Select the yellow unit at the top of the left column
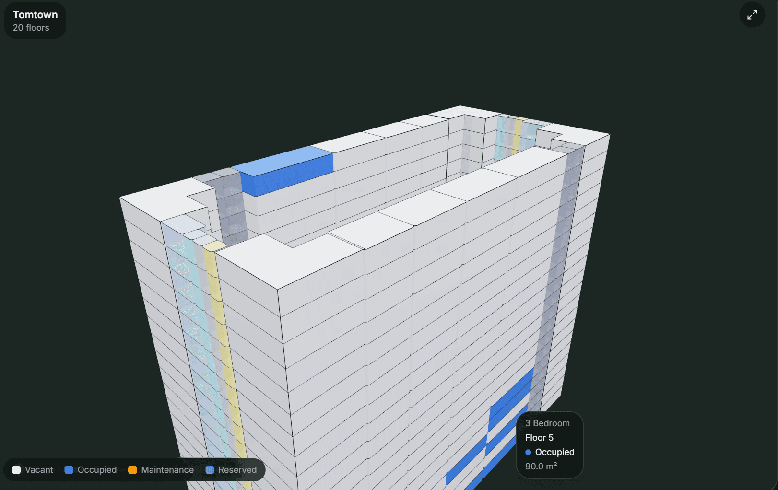This screenshot has height=490, width=778. coord(214,246)
